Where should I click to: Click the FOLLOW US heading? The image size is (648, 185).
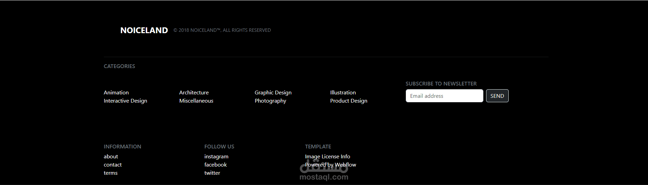point(219,146)
